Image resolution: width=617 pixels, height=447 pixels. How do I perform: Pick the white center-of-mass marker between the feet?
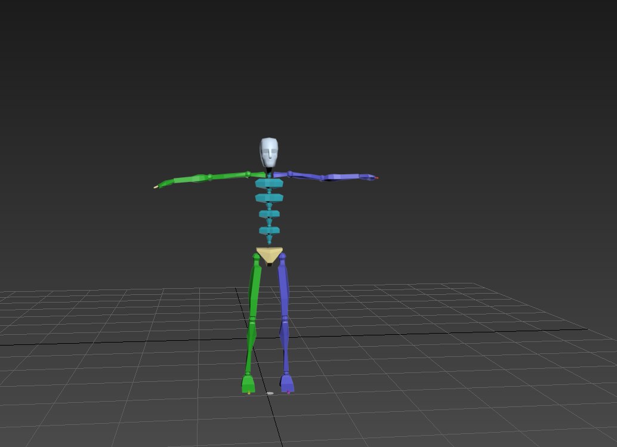(x=270, y=393)
